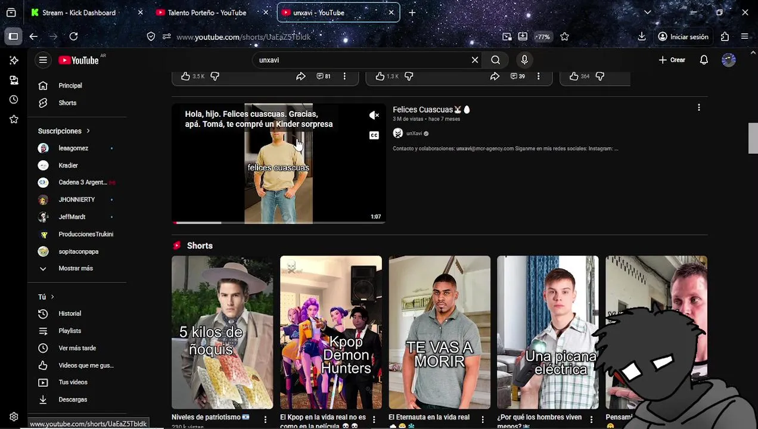
Task: Open the unXavi channel link
Action: pyautogui.click(x=414, y=133)
